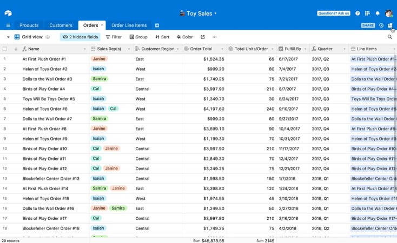Open the Order Total column dropdown arrow
Screen dimensions: 397x243
pyautogui.click(x=222, y=49)
